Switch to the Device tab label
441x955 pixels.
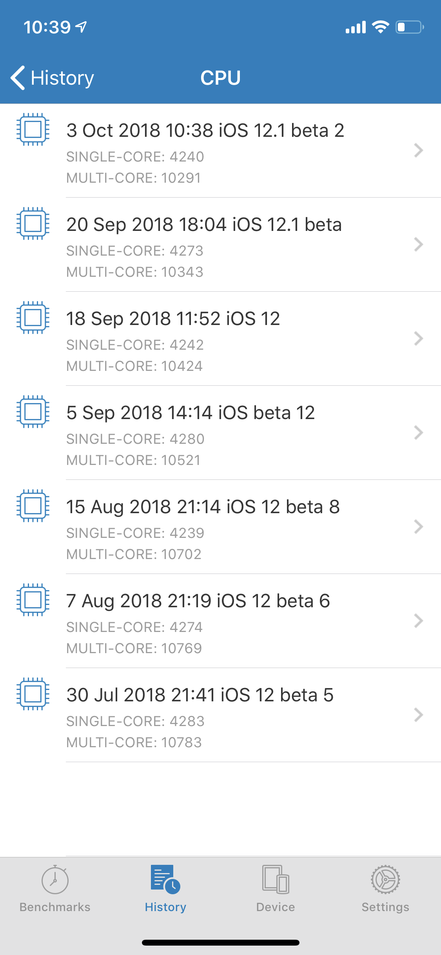click(276, 907)
